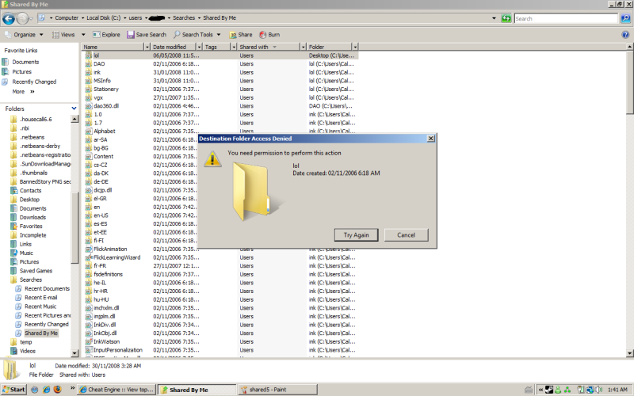Collapse the Folders pane chevron
634x396 pixels.
click(x=71, y=109)
